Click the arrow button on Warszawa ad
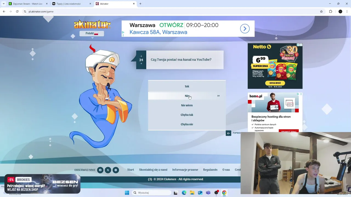The image size is (351, 197). (x=245, y=28)
